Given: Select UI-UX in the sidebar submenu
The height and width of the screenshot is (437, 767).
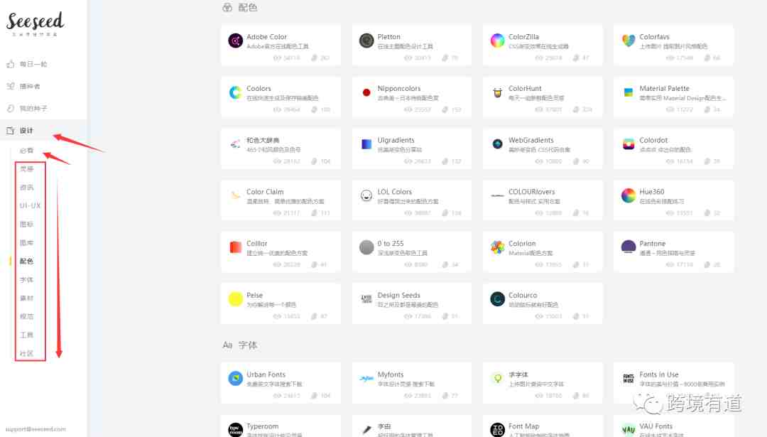Looking at the screenshot, I should (x=30, y=205).
